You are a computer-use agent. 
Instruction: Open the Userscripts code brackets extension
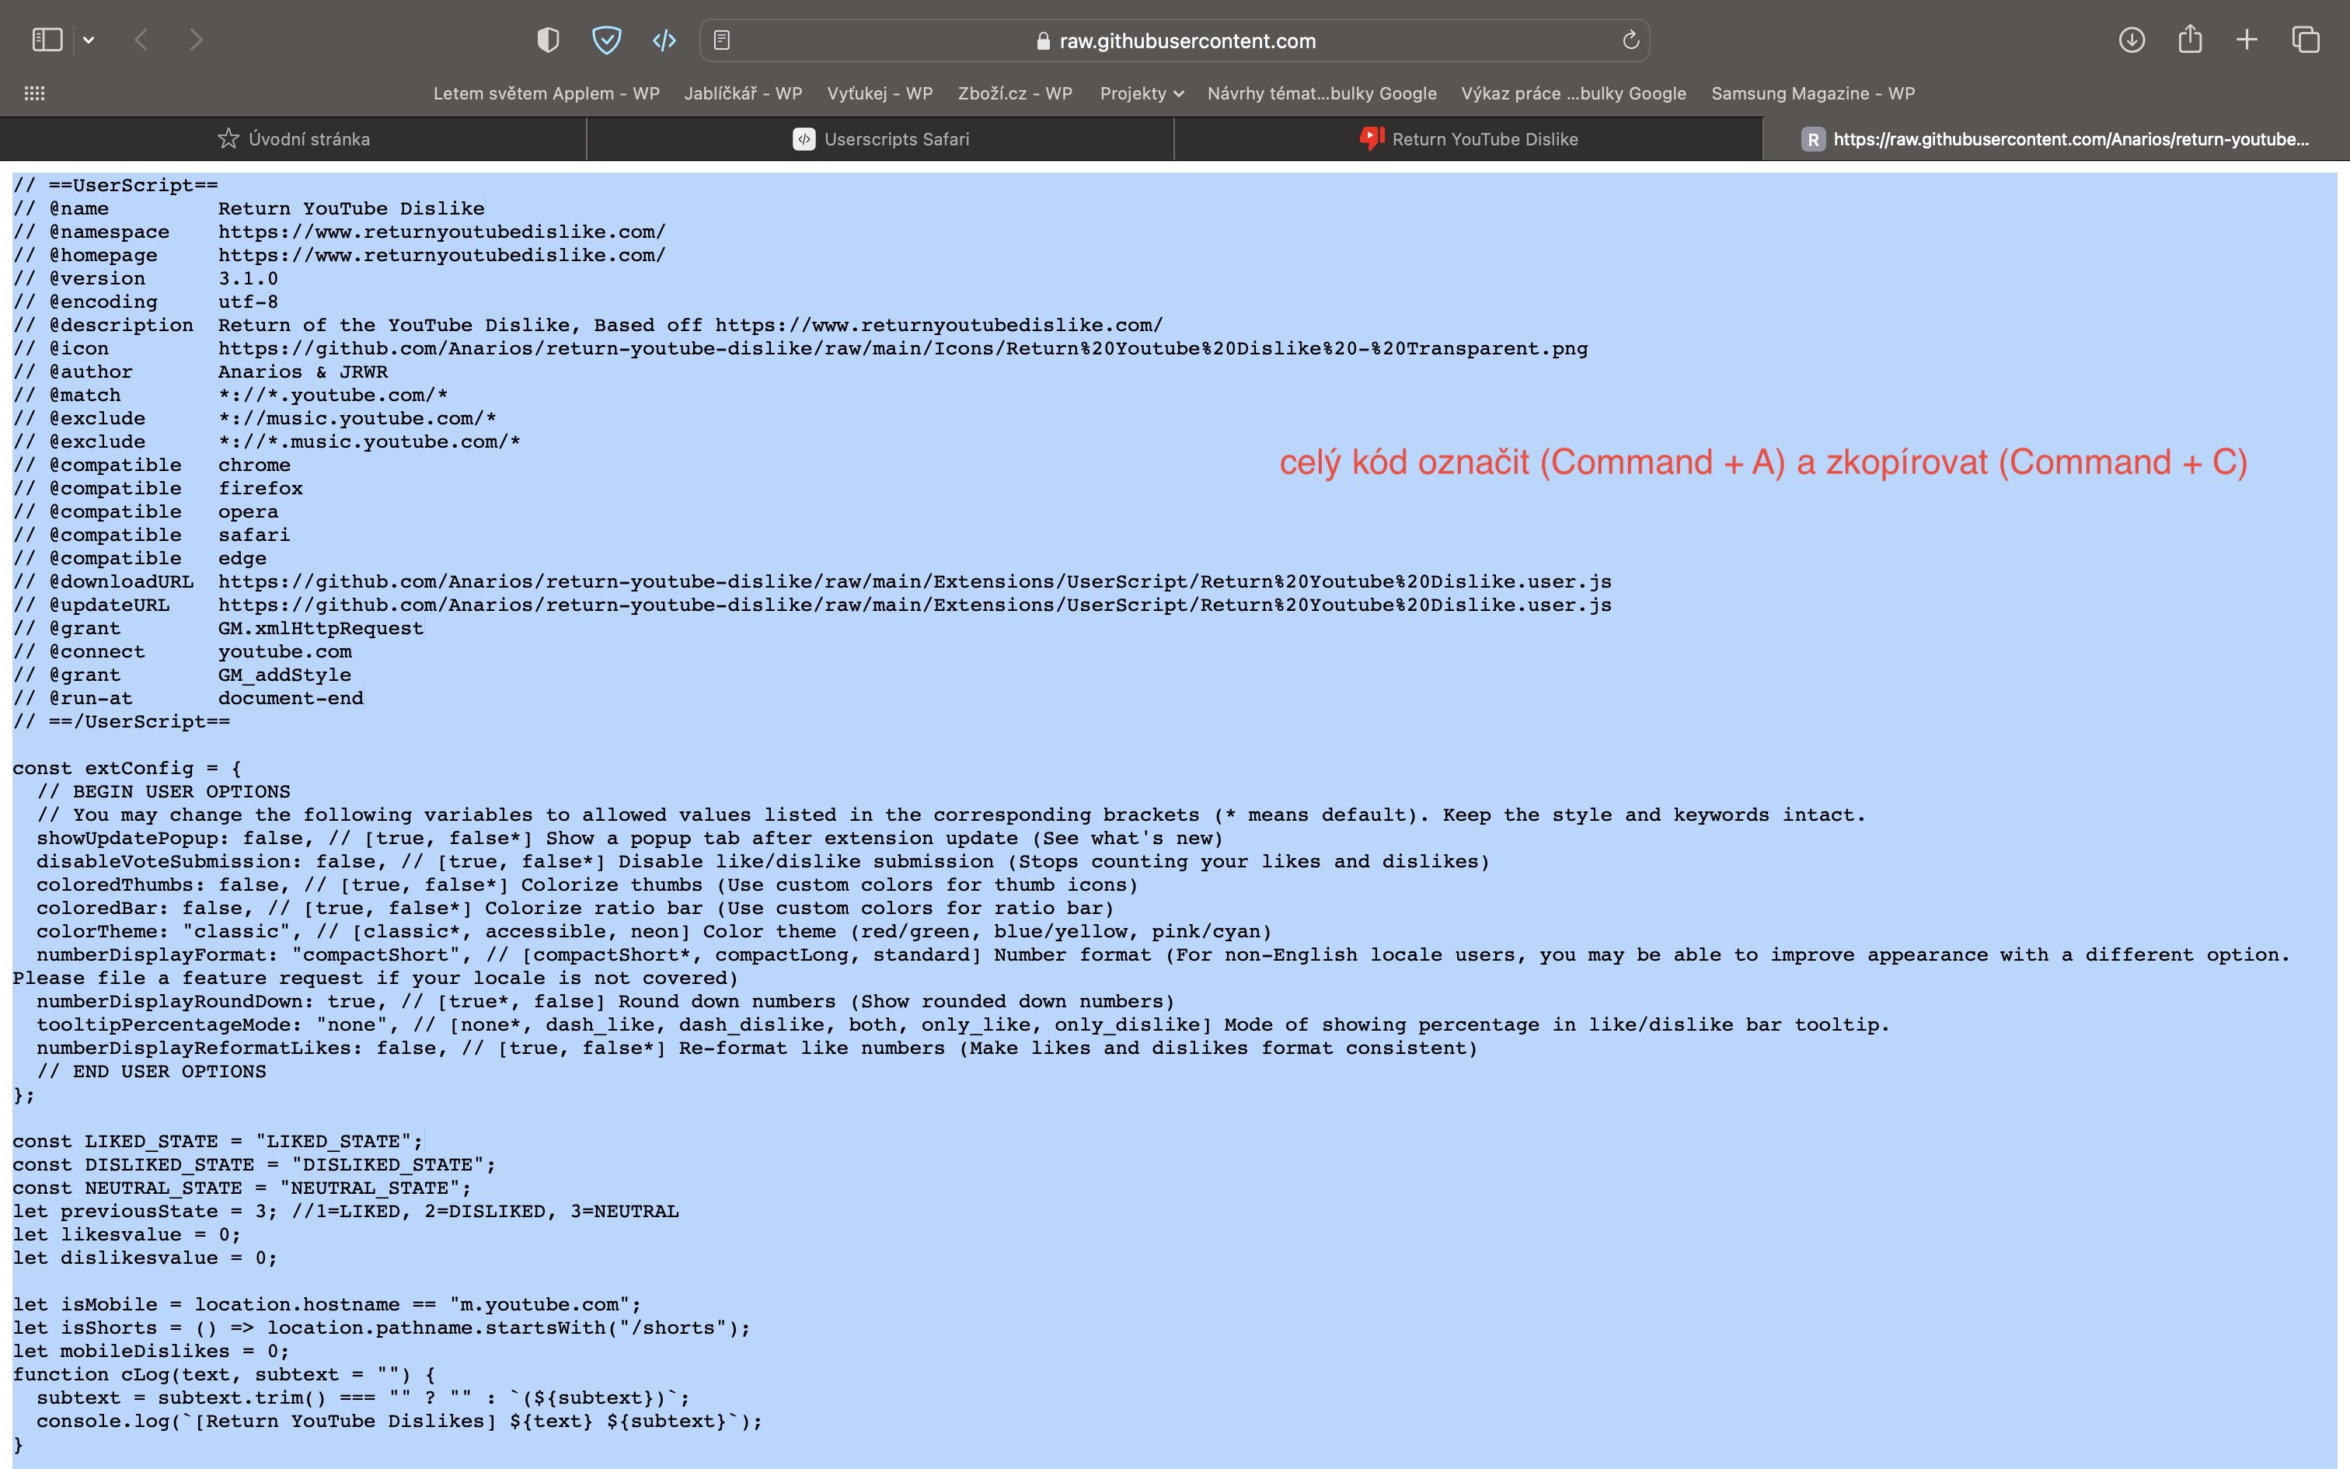point(664,40)
